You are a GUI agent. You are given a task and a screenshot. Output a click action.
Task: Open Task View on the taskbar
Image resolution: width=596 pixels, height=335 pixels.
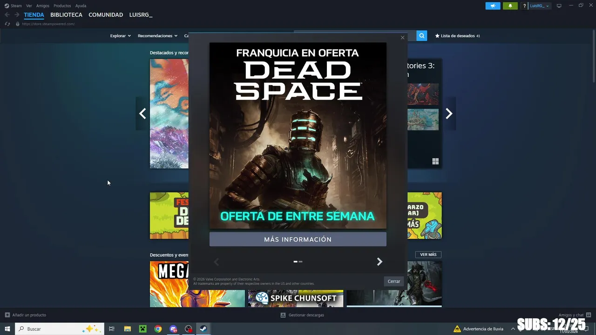(112, 329)
